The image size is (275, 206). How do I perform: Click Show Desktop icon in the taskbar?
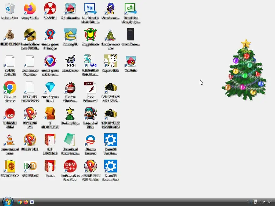32,202
